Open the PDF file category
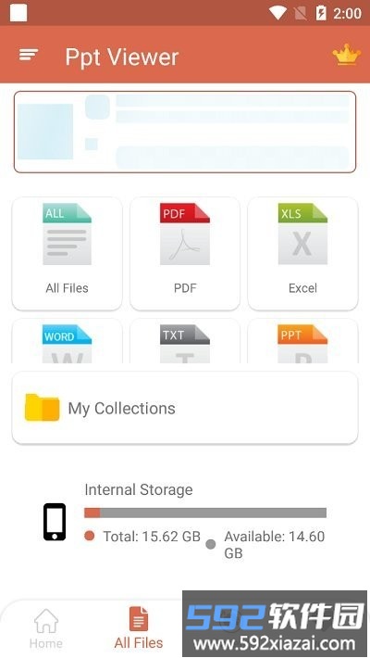 tap(185, 254)
